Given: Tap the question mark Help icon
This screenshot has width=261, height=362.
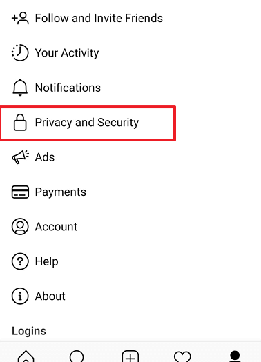Looking at the screenshot, I should pos(20,261).
